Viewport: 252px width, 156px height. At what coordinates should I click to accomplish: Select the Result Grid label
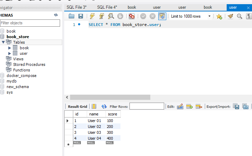(77, 106)
